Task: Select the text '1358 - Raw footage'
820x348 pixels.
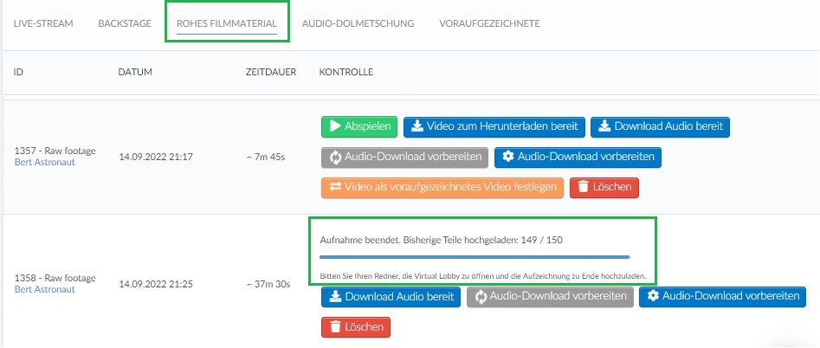Action: pos(55,279)
